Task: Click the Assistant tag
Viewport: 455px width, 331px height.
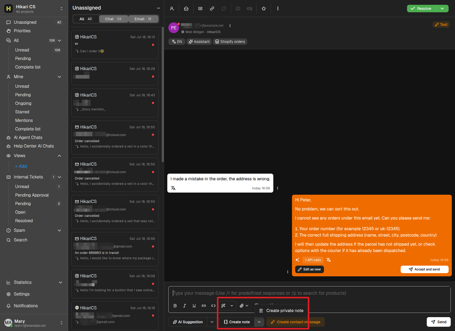Action: pyautogui.click(x=199, y=42)
